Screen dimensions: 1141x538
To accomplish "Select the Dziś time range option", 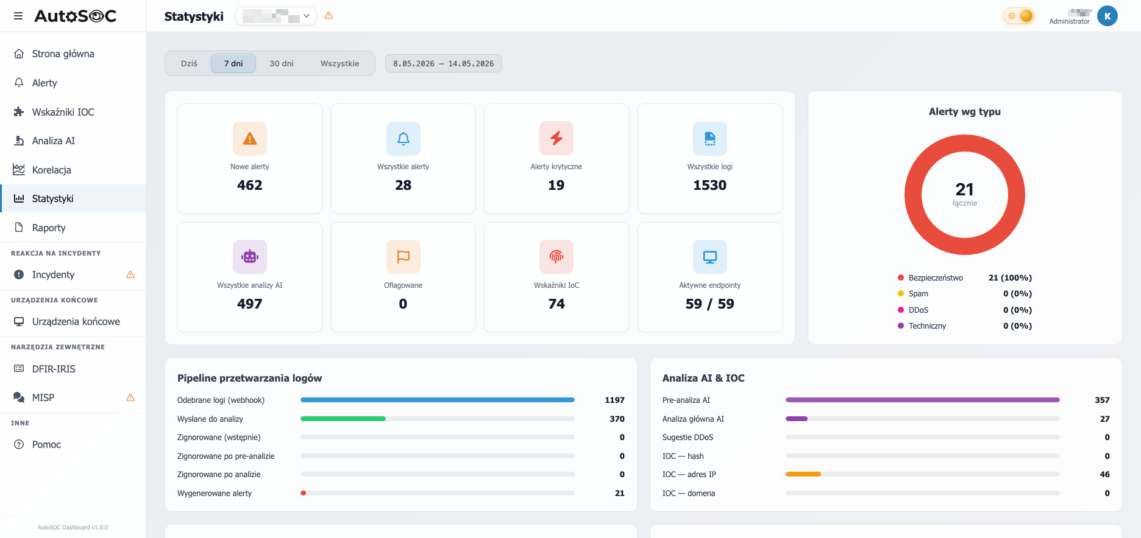I will click(x=189, y=63).
